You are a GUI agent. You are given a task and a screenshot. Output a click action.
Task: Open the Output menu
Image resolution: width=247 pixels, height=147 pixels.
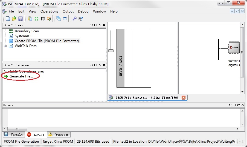[68, 11]
